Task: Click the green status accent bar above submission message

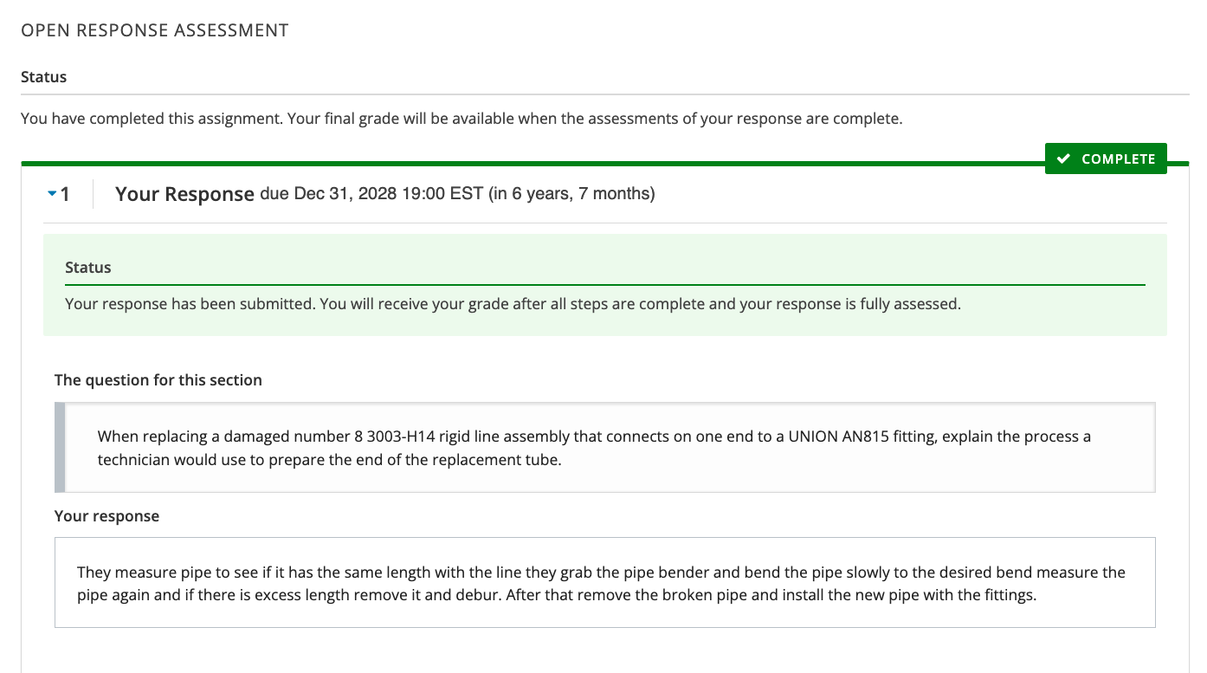Action: 604,284
